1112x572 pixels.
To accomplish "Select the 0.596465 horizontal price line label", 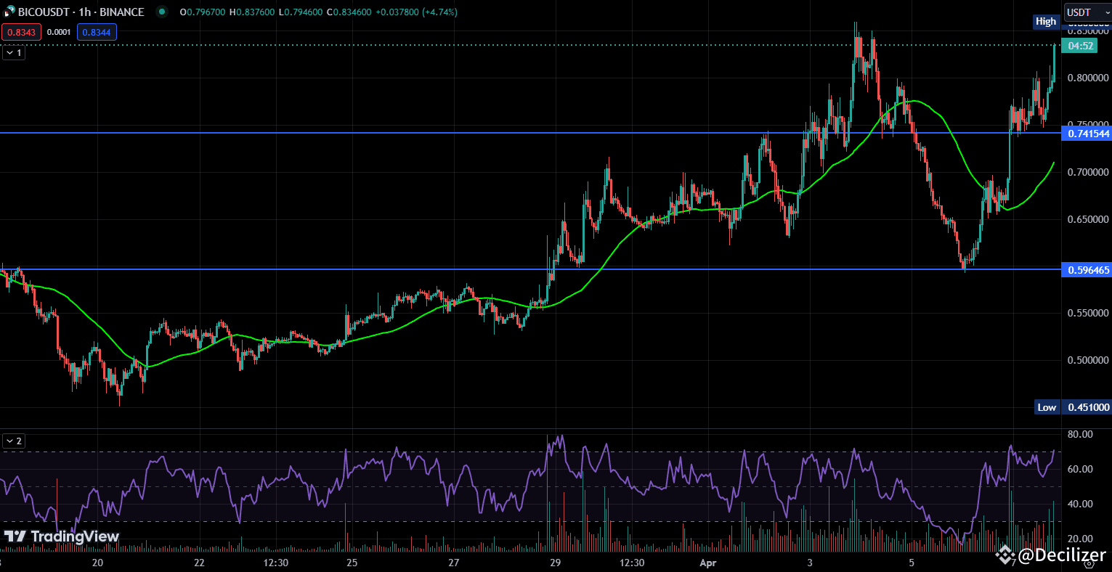I will coord(1087,270).
